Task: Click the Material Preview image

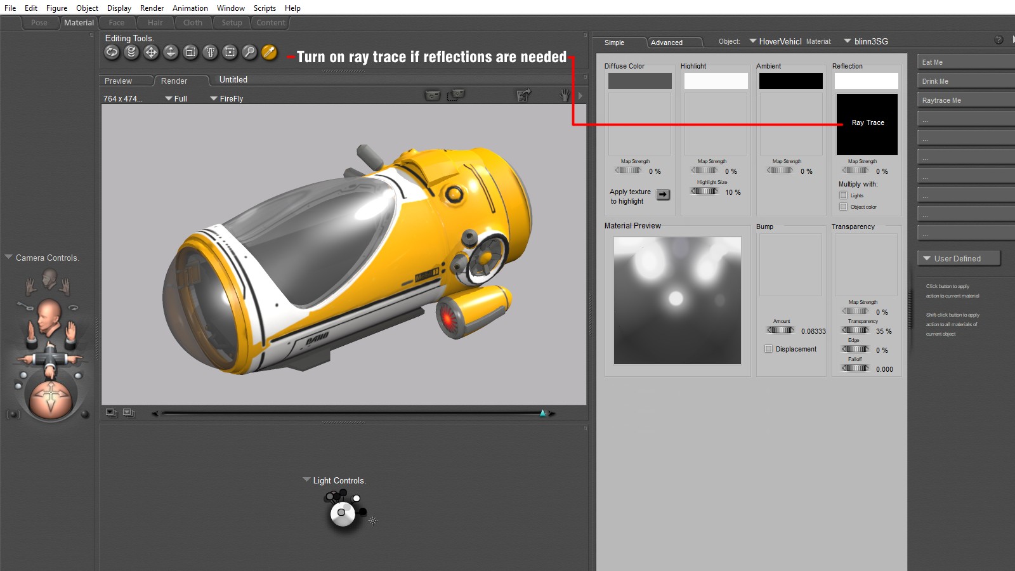Action: [678, 301]
